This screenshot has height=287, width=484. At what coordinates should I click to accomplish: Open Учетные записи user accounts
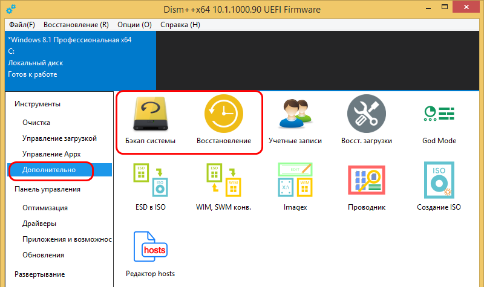click(295, 121)
